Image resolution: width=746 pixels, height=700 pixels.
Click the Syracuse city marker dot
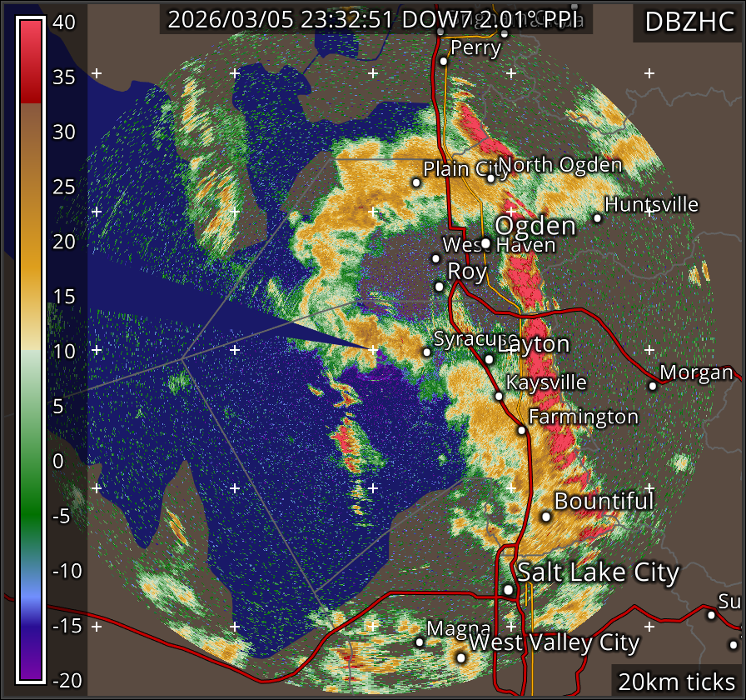pyautogui.click(x=427, y=352)
